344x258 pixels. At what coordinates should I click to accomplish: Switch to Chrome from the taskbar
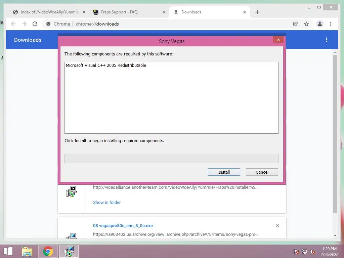48,251
